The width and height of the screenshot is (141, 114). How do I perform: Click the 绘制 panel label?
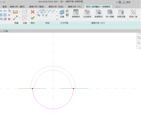47,23
